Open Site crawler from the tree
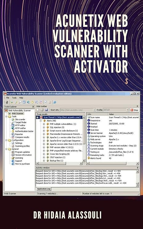143x229 pixels. (20, 119)
